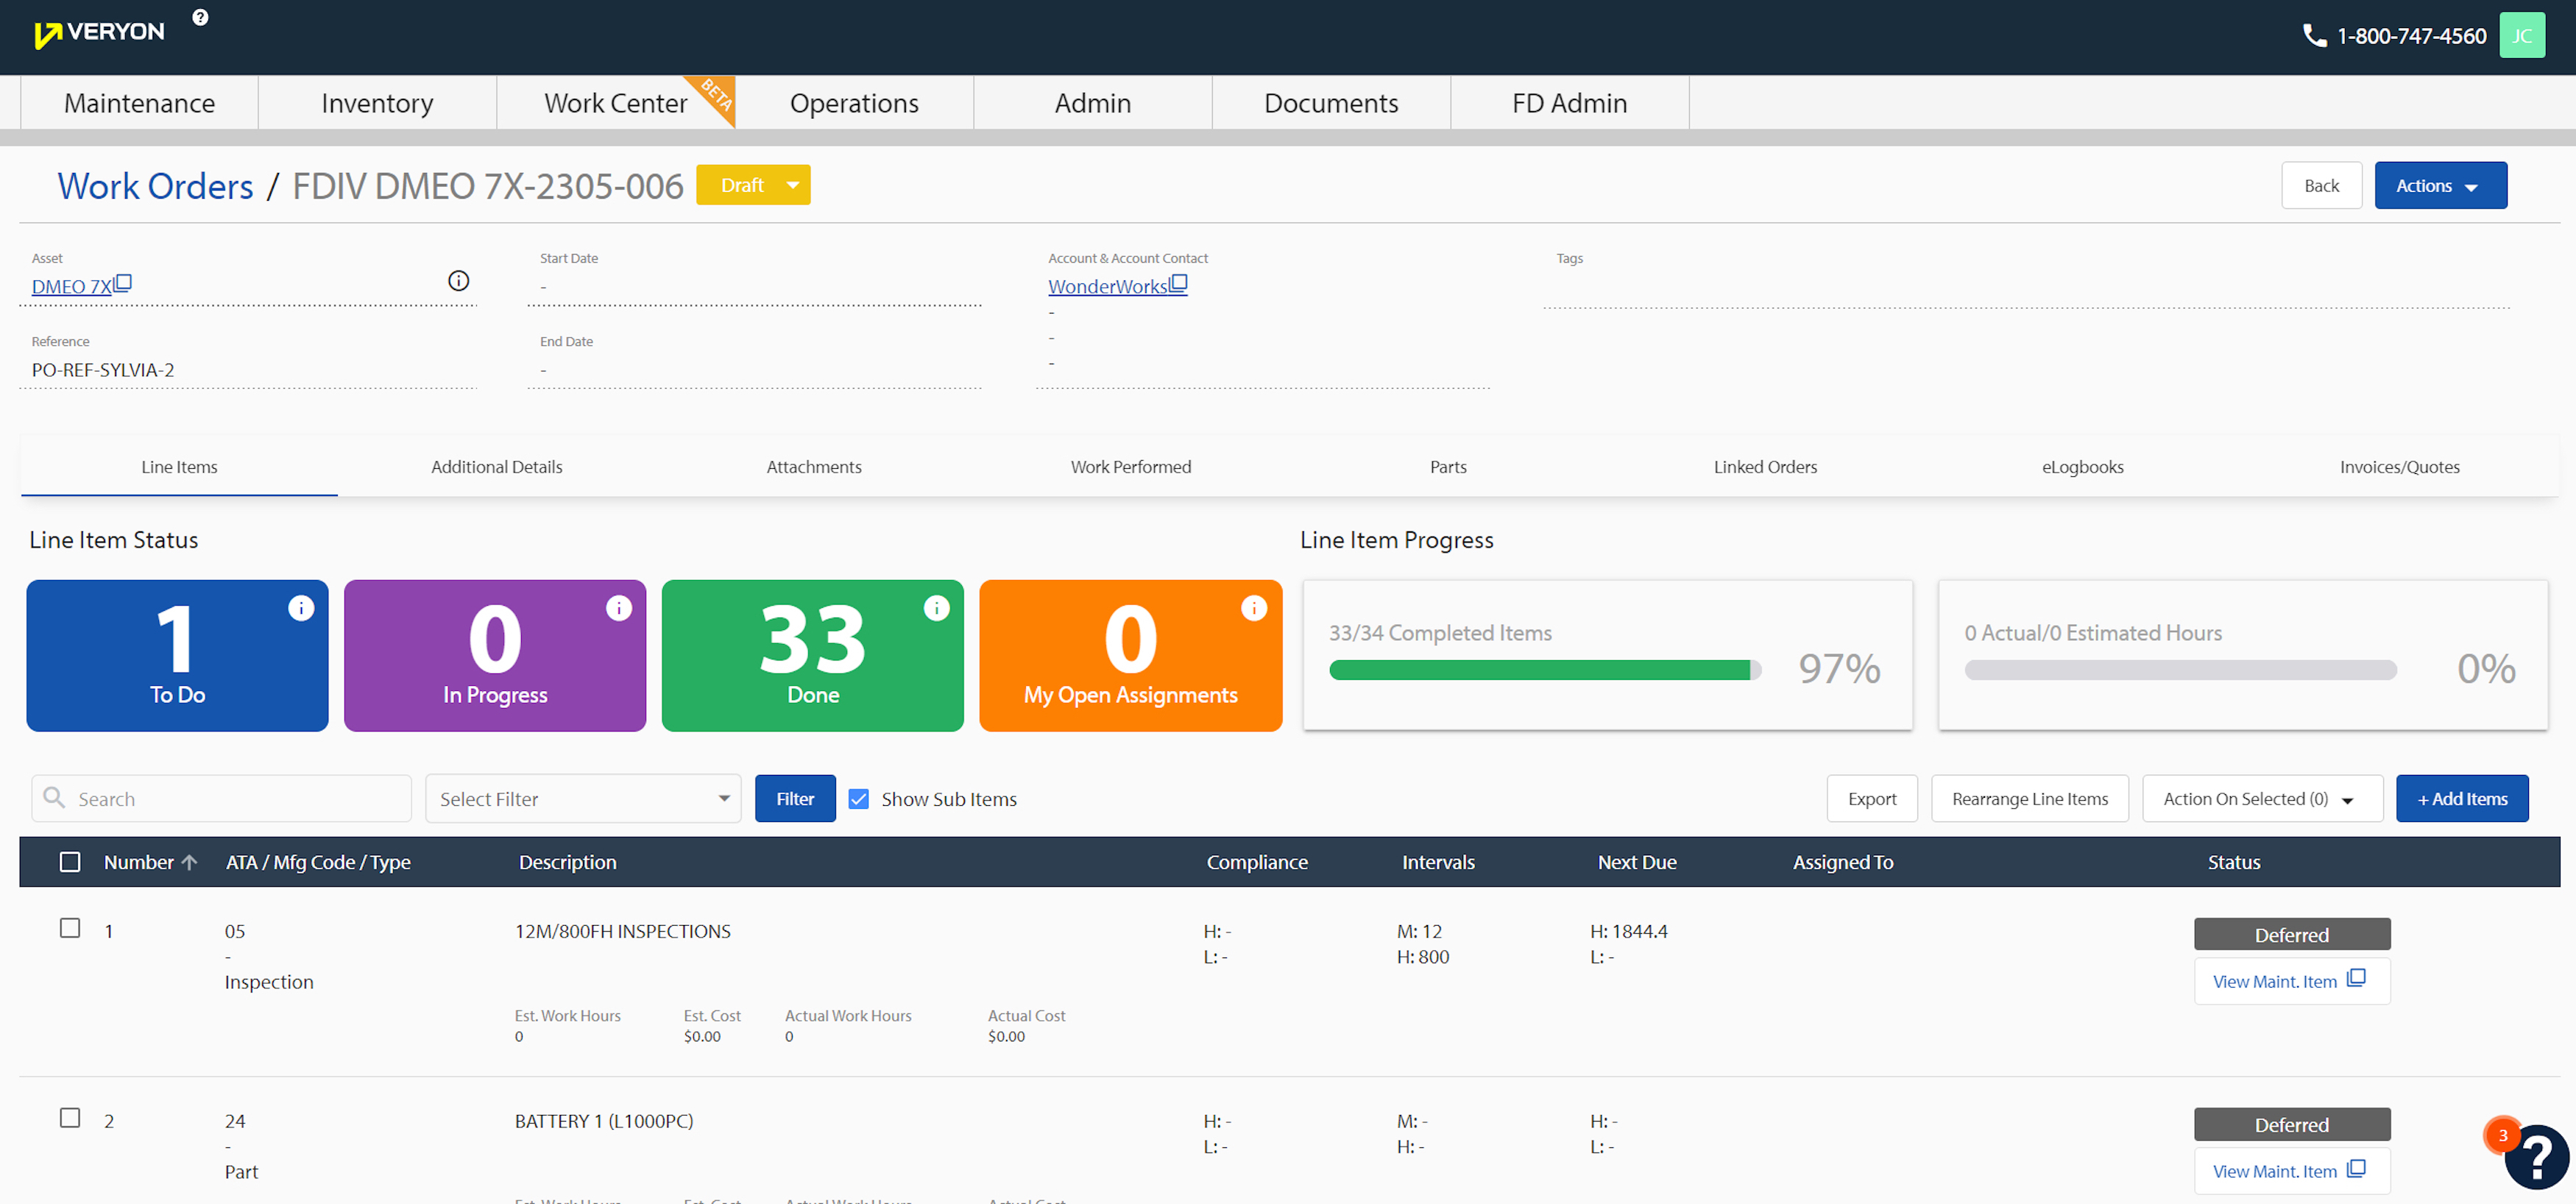The image size is (2576, 1204).
Task: Click the JC user avatar
Action: [x=2521, y=36]
